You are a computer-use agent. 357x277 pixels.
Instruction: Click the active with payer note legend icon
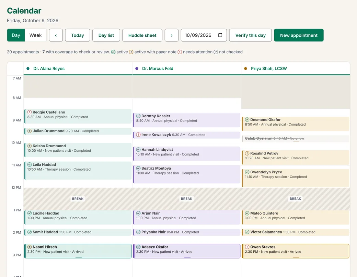click(x=131, y=52)
